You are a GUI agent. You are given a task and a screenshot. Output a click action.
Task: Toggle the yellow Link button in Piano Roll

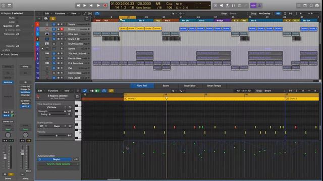tap(111, 90)
